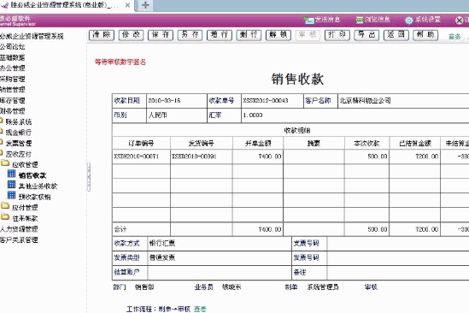Image resolution: width=469 pixels, height=313 pixels.
Task: Go back with 返回
Action: coord(396,35)
